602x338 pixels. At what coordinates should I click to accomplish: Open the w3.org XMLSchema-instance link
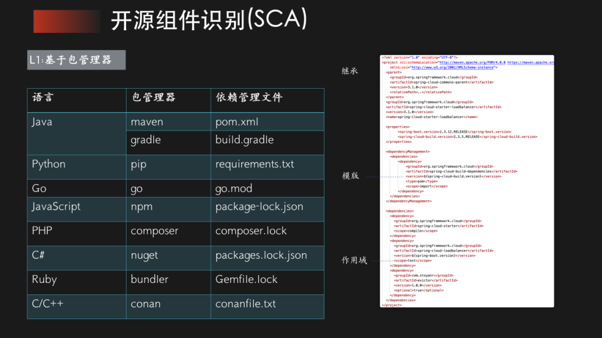(x=453, y=67)
